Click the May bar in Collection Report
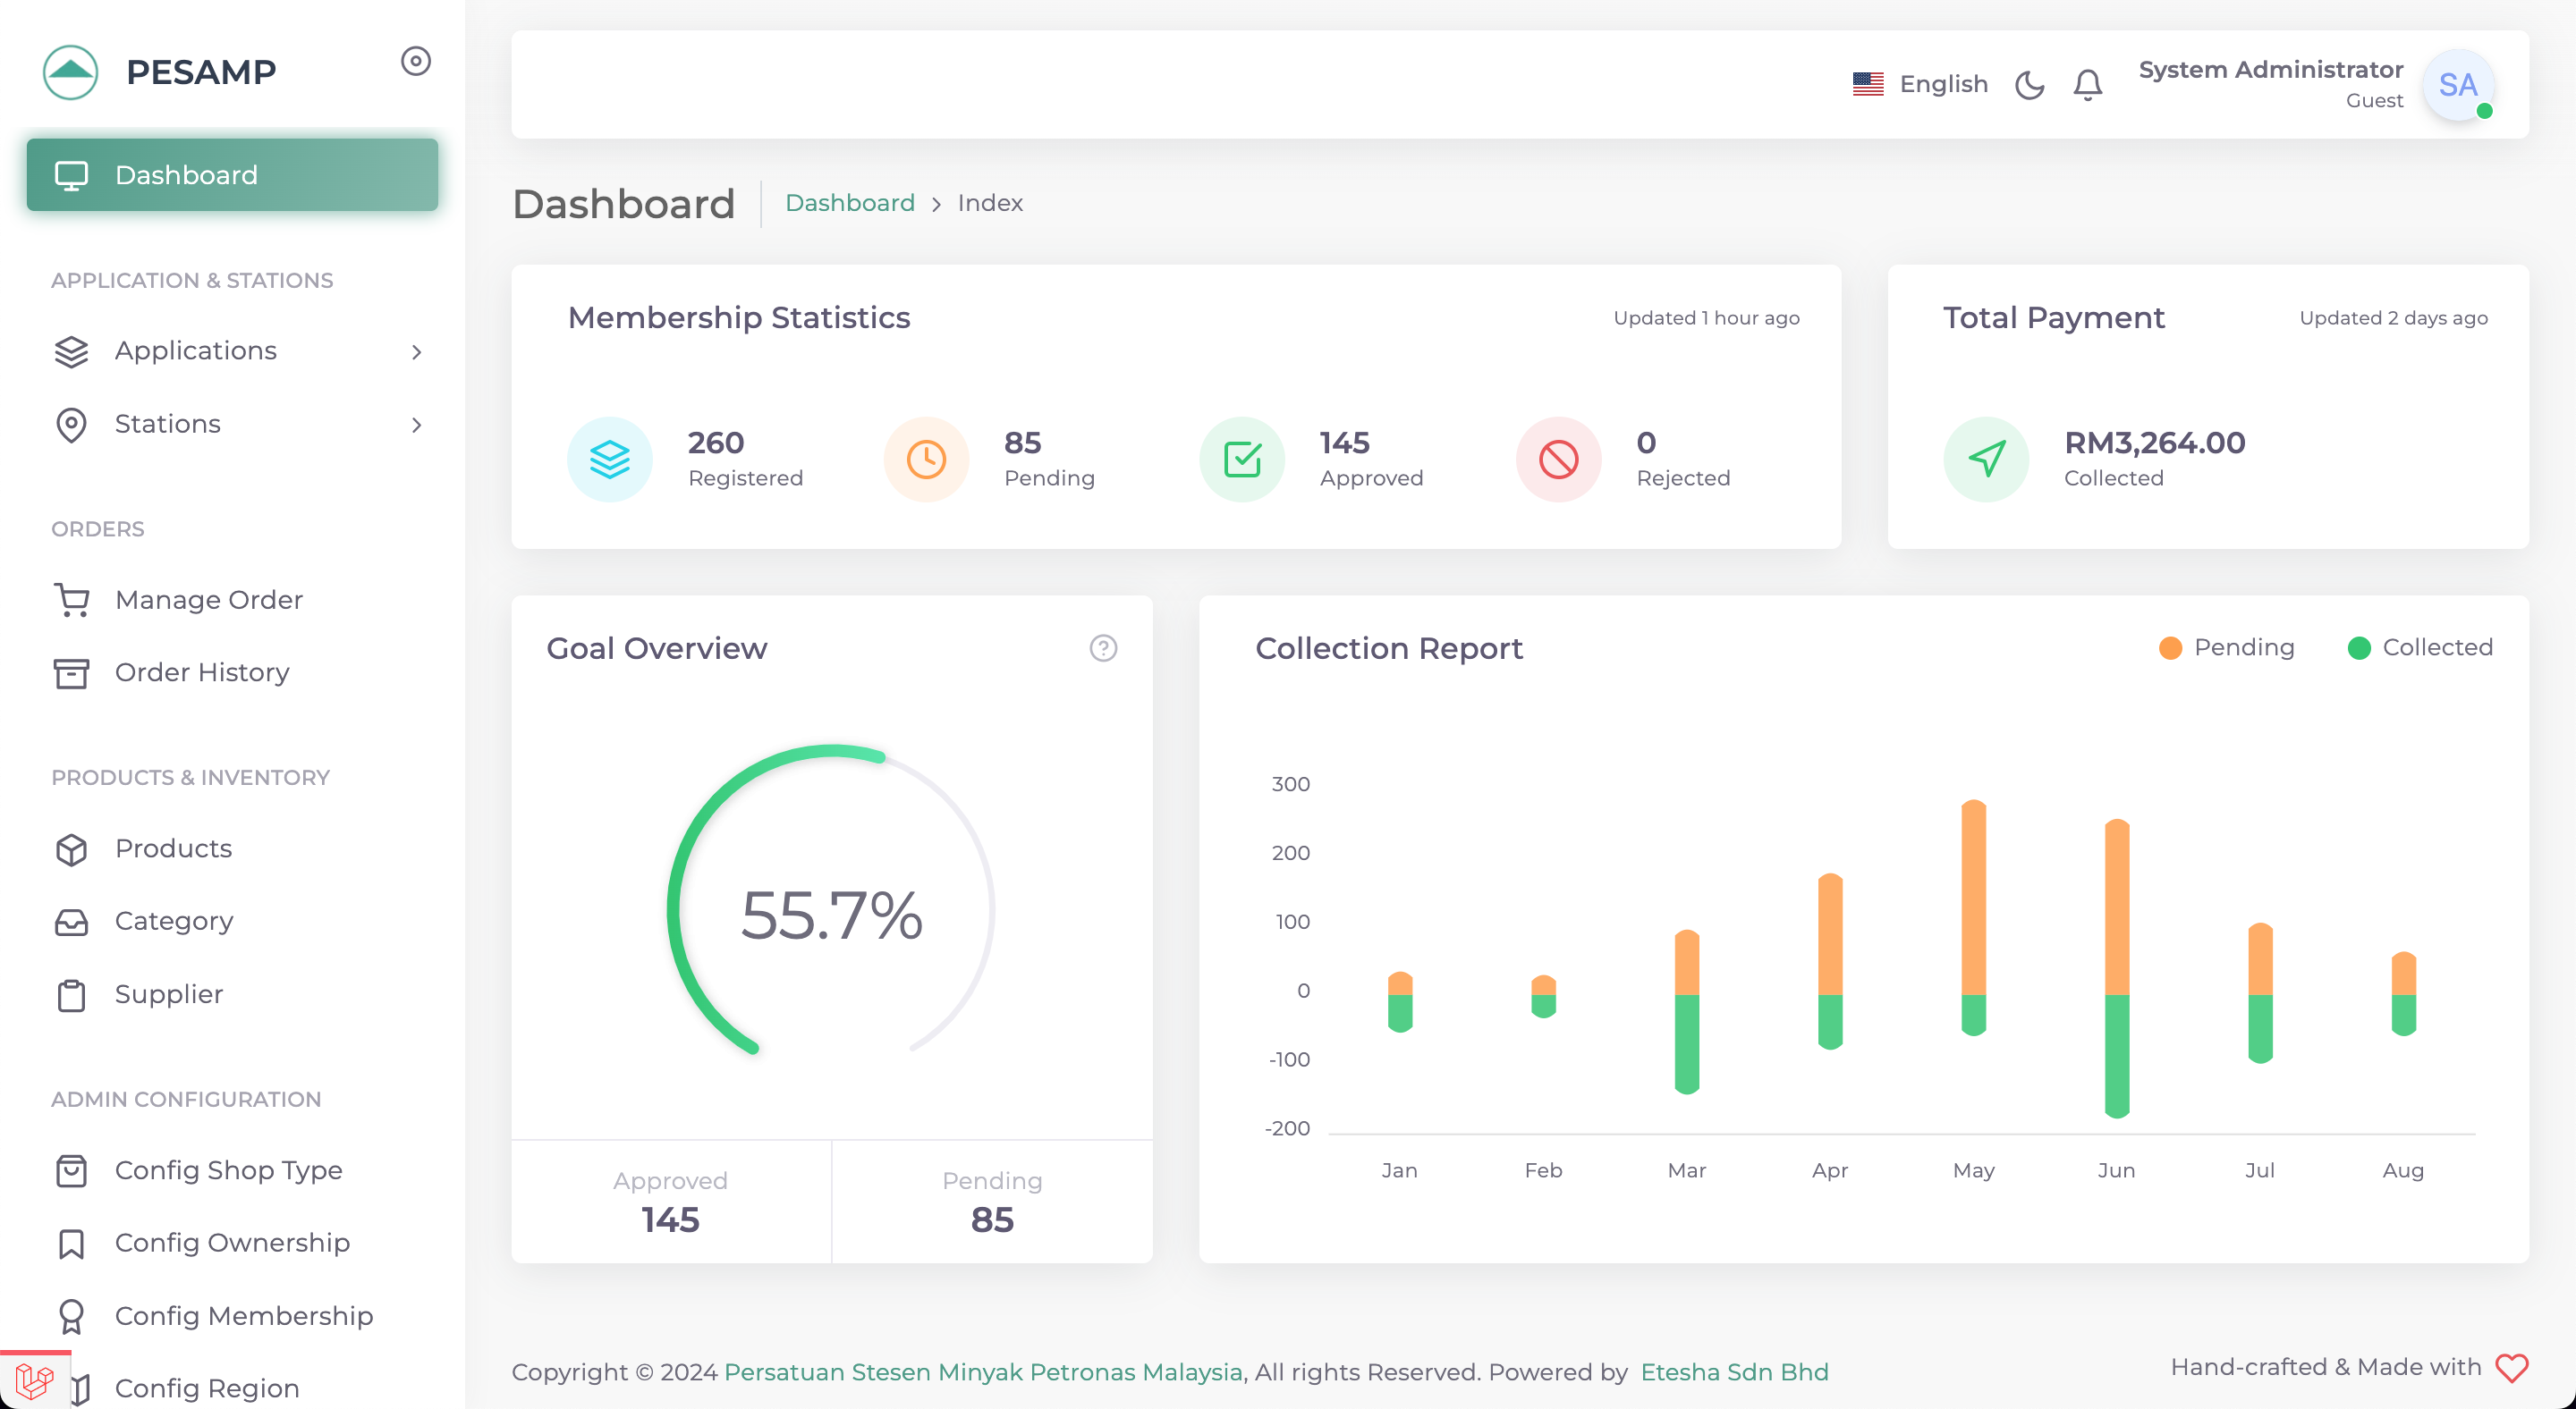 (x=1972, y=899)
